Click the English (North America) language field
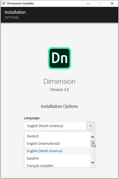The width and height of the screenshot is (119, 179). 55,126
